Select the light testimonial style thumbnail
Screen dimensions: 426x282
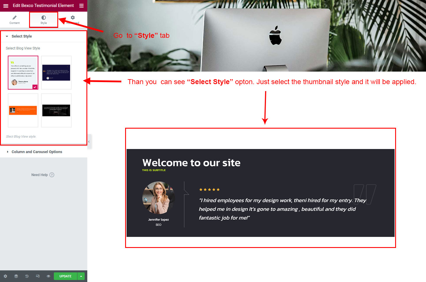(23, 72)
